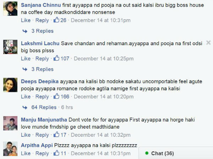Click thumbs-up icon on Lakshmi Lachu's comment
This screenshot has height=159, width=213.
(56, 58)
